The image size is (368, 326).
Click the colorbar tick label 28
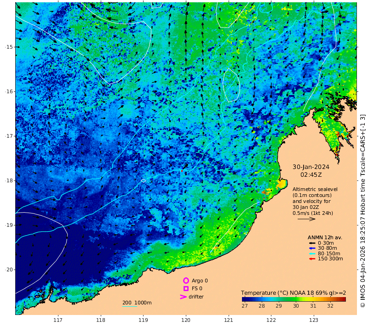(x=262, y=306)
